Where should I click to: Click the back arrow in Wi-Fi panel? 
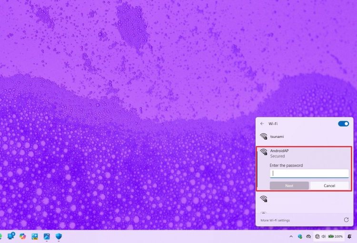point(262,124)
